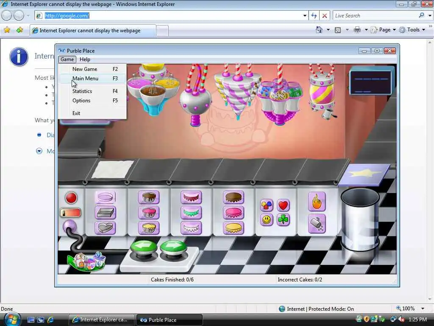Pick the white filling icing button
Viewport: 434px width, 326px height.
coord(191,228)
